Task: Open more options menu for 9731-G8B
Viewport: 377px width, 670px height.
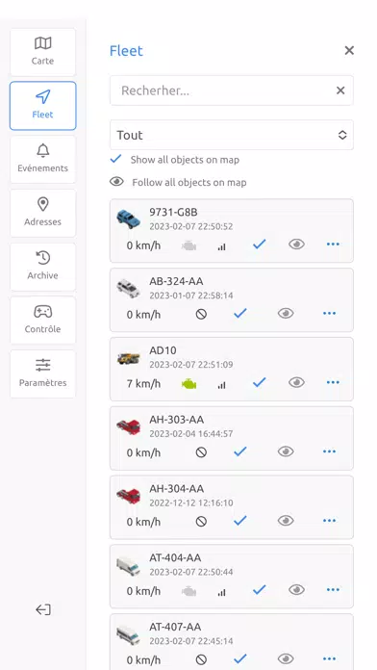Action: coord(333,245)
